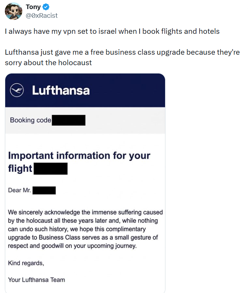
Task: Click the tweet text about vpn
Action: pyautogui.click(x=112, y=31)
